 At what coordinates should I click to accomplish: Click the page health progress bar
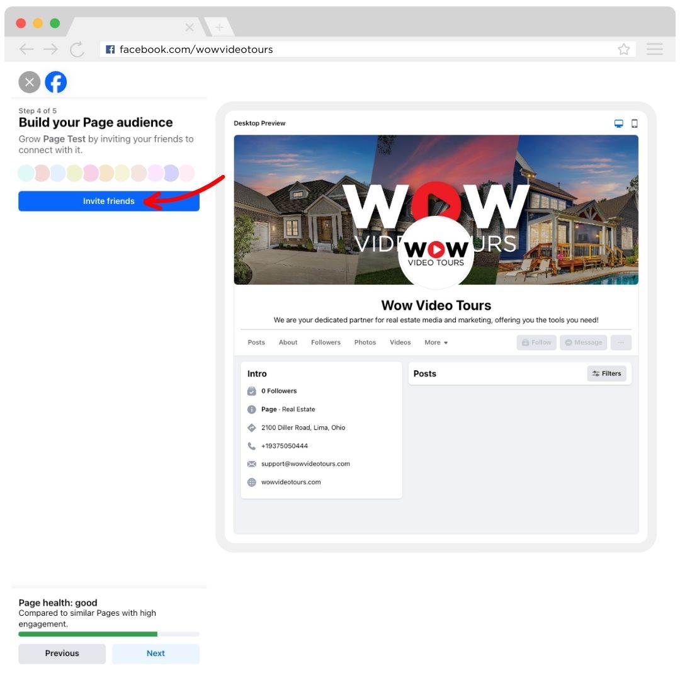point(109,634)
